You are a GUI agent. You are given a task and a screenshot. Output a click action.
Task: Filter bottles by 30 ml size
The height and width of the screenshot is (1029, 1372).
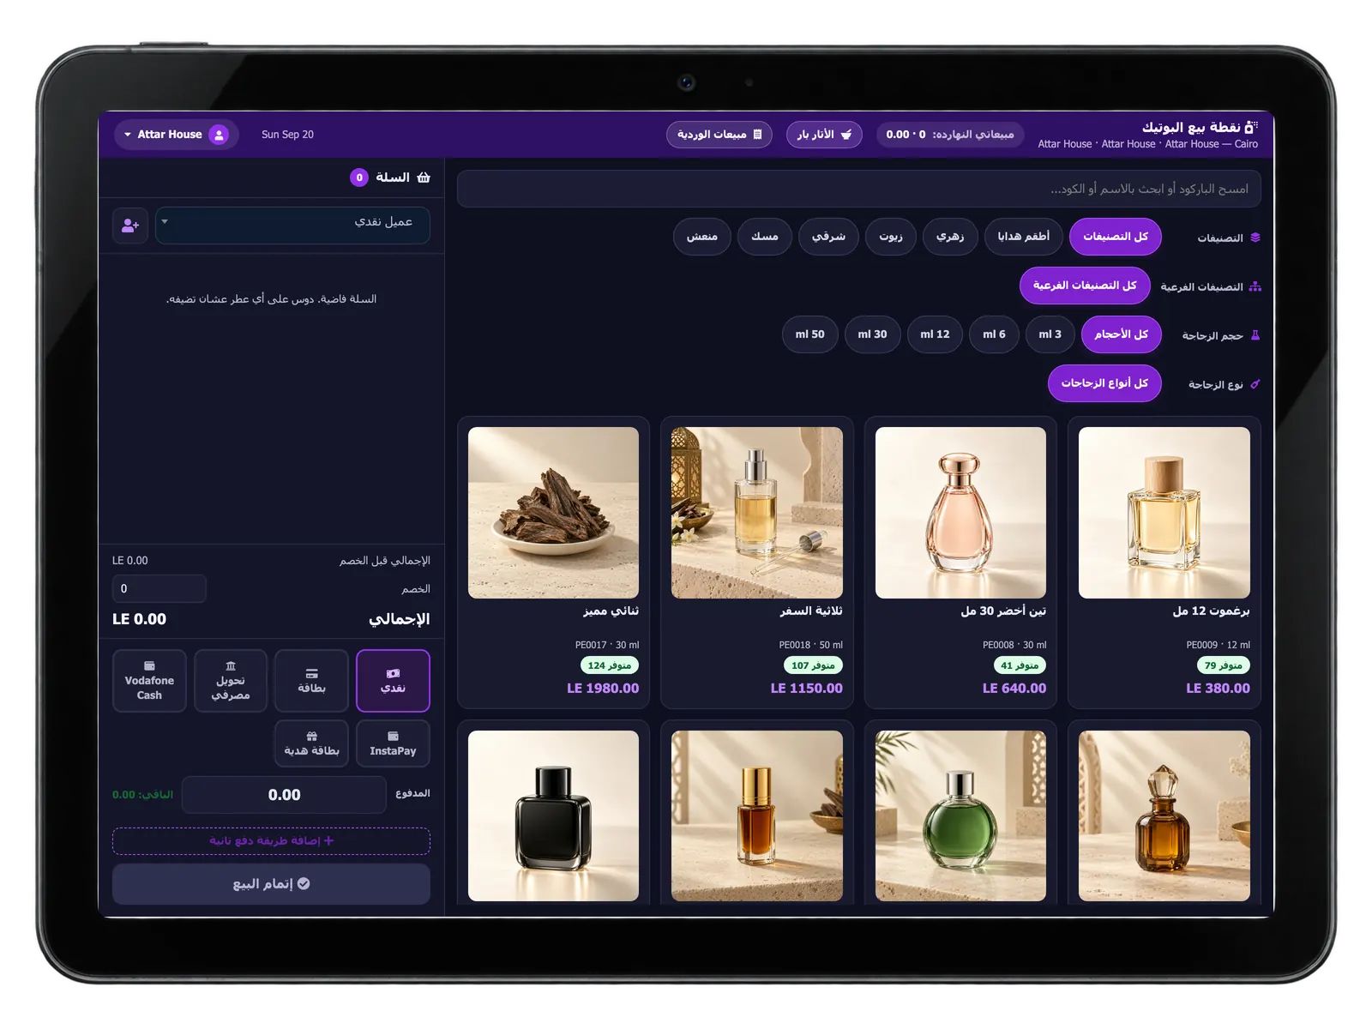[x=872, y=334]
